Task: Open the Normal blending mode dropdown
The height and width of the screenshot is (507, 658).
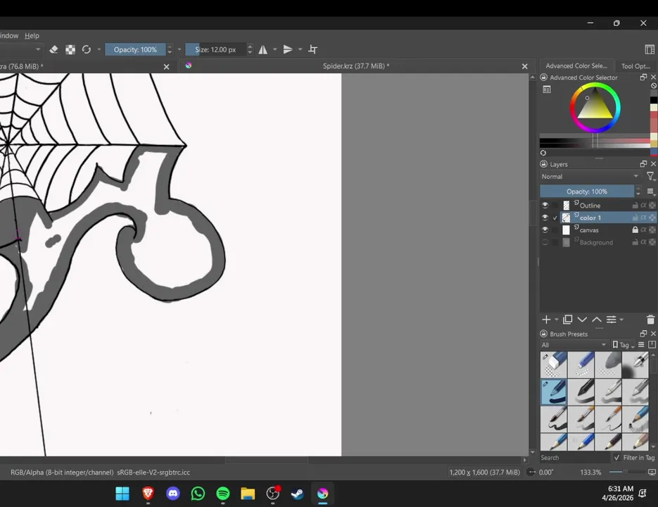Action: point(590,177)
